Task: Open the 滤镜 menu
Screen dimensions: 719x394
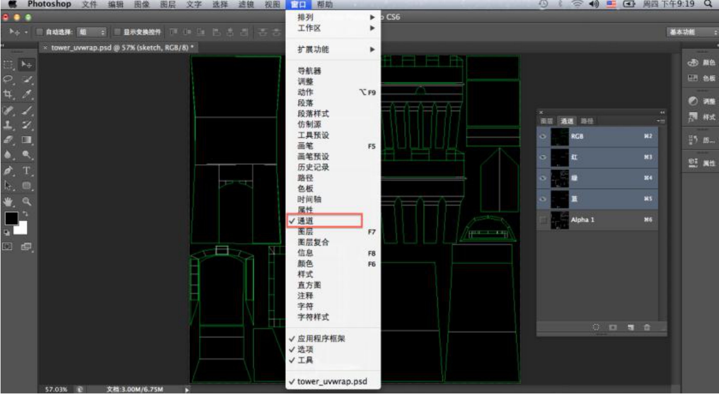Action: coord(246,5)
